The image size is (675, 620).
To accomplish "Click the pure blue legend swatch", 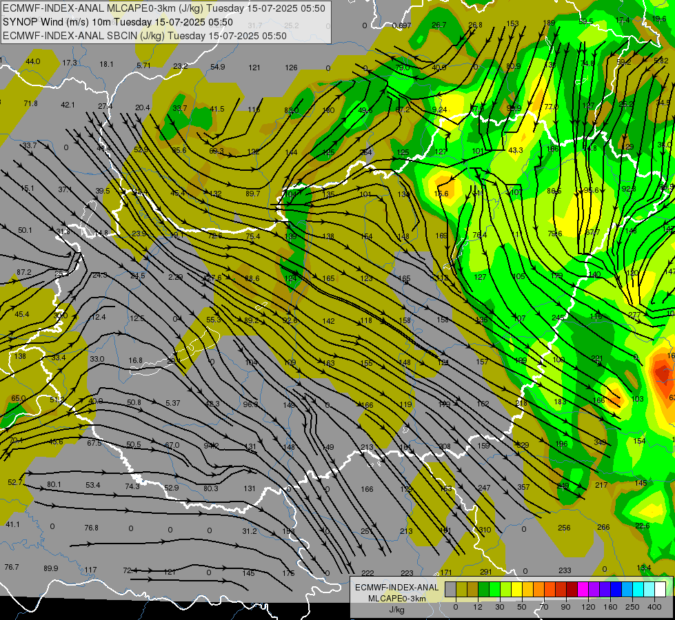I will click(616, 589).
